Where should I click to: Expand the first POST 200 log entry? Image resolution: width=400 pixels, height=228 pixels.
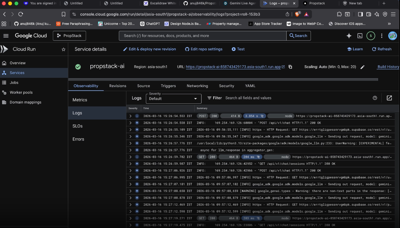(x=130, y=116)
